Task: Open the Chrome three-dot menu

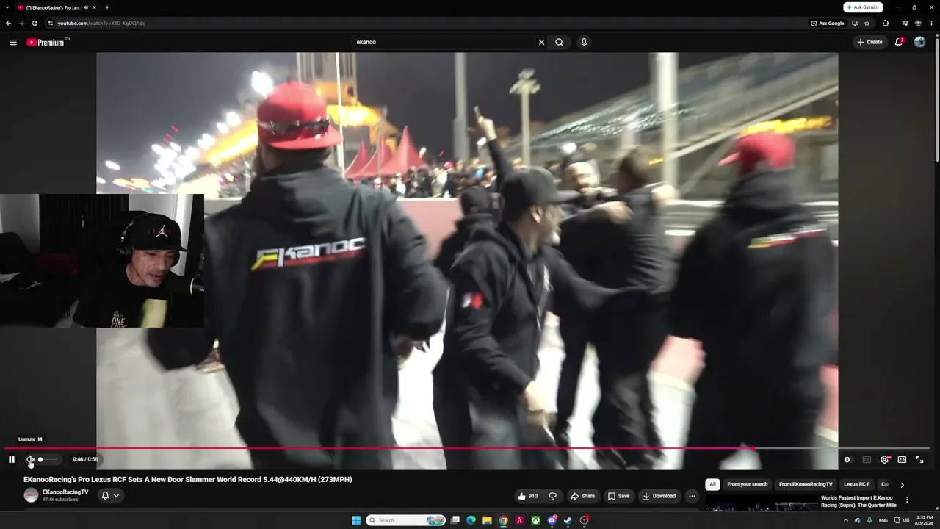Action: (x=931, y=23)
